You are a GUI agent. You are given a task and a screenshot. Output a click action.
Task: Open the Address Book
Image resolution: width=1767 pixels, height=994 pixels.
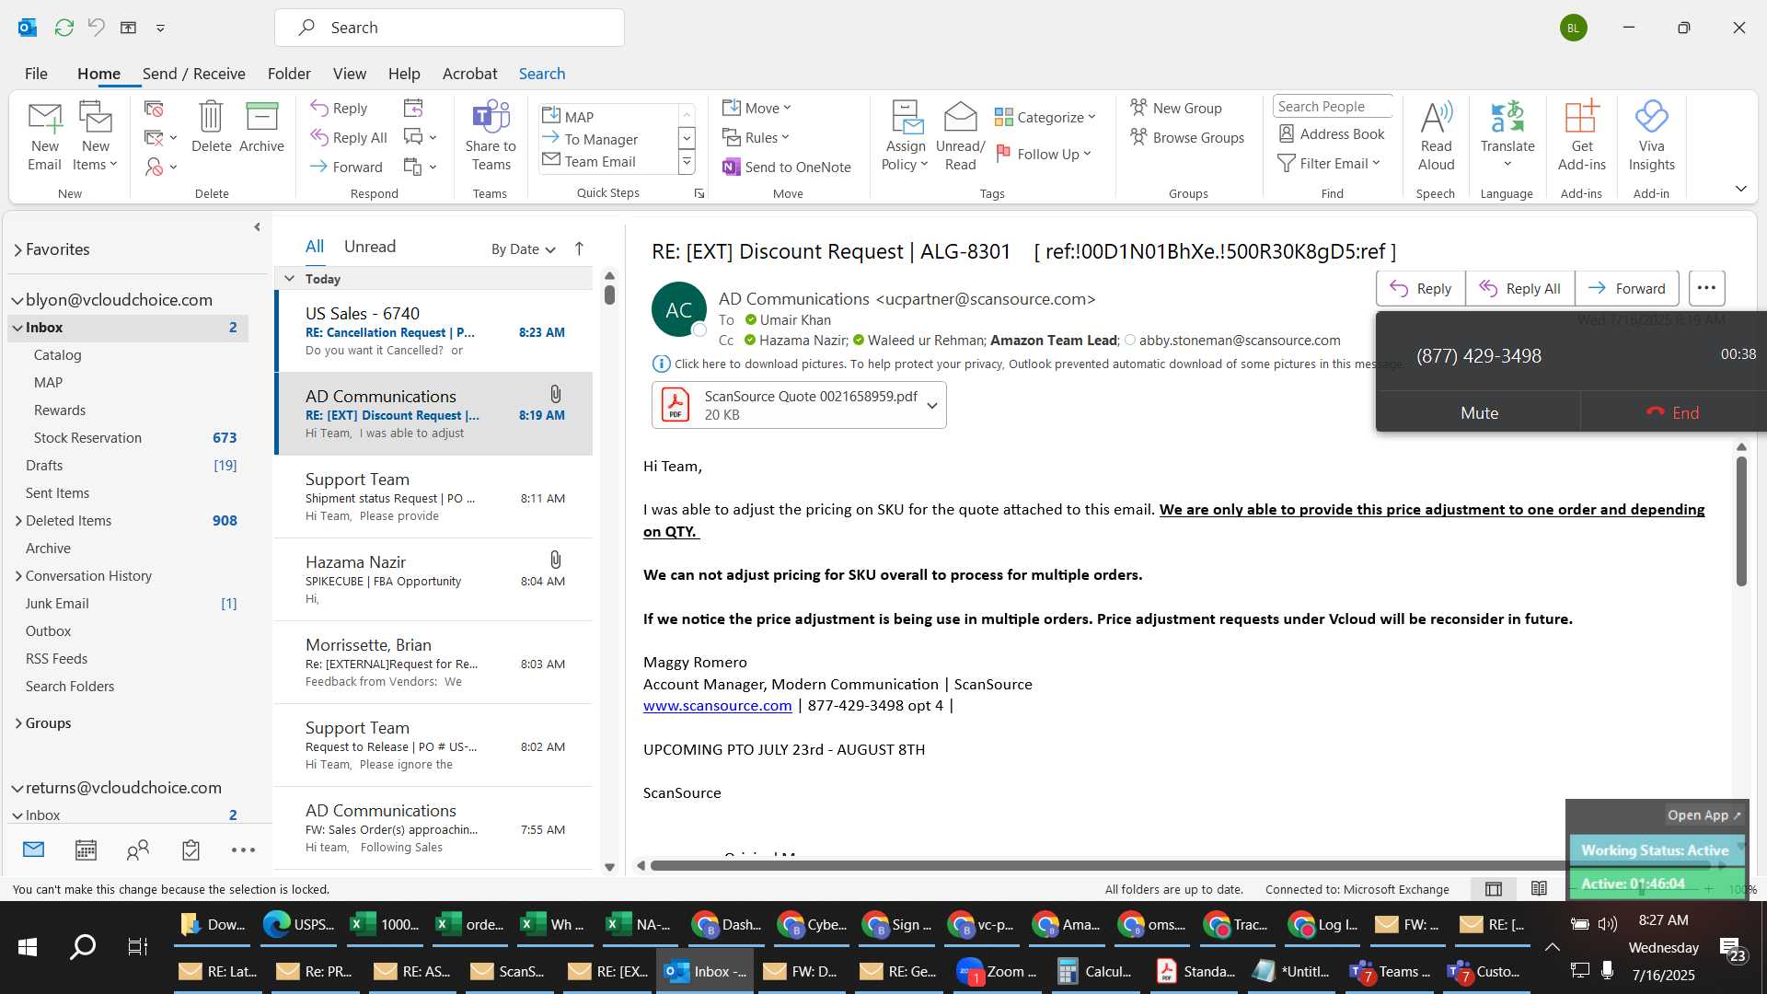tap(1332, 134)
